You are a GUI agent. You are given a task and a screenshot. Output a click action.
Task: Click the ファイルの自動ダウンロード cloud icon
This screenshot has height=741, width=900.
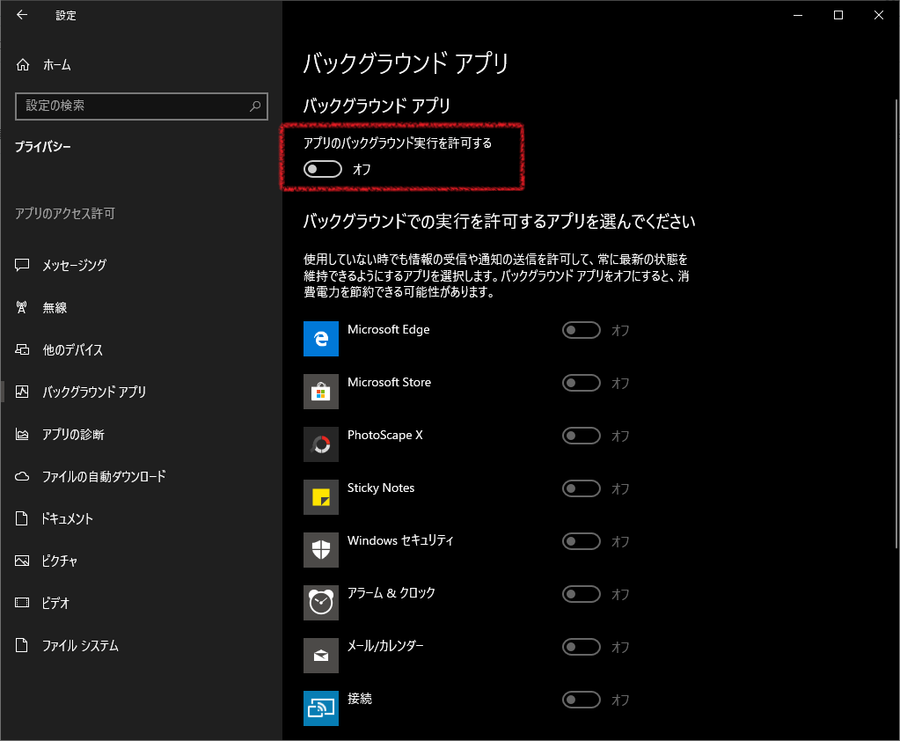click(x=22, y=476)
